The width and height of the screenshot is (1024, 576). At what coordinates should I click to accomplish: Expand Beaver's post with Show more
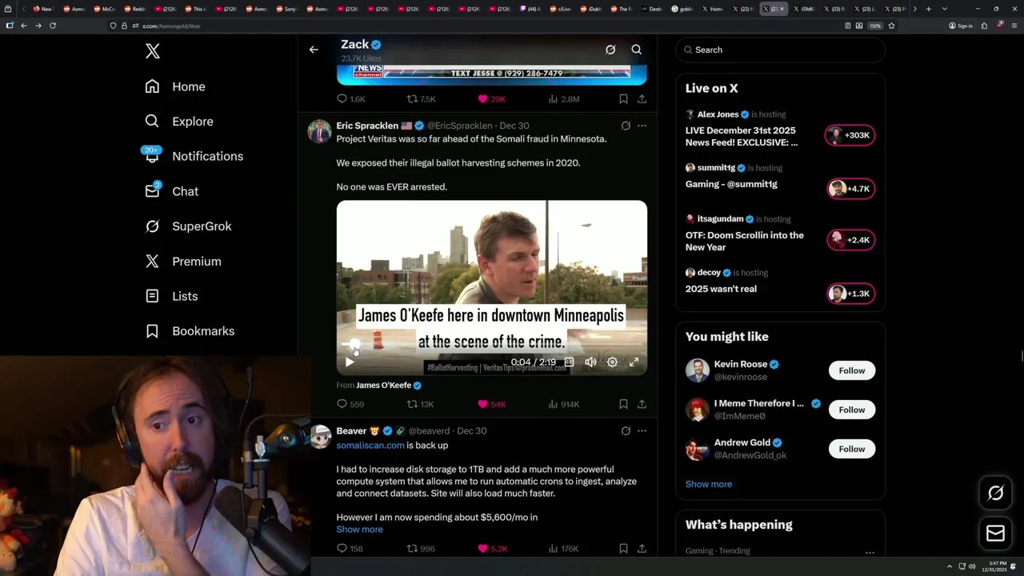[359, 530]
